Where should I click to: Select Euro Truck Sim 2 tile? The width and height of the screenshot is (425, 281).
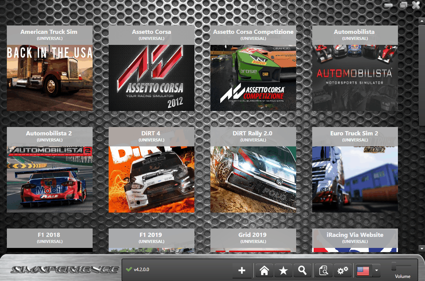[x=354, y=170]
